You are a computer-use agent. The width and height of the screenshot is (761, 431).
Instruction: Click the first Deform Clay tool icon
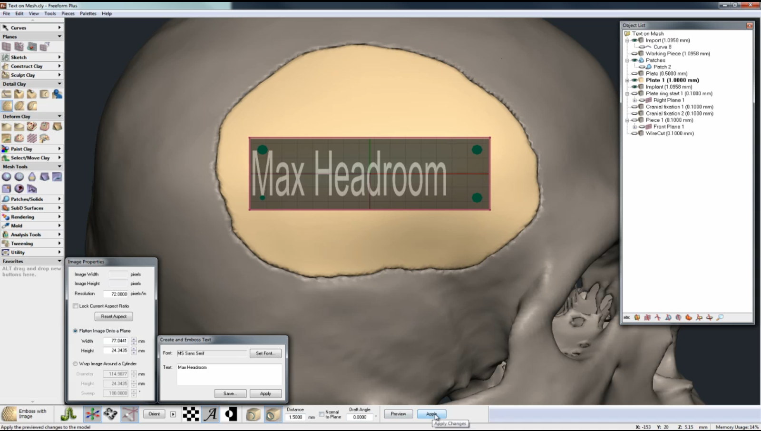[7, 127]
